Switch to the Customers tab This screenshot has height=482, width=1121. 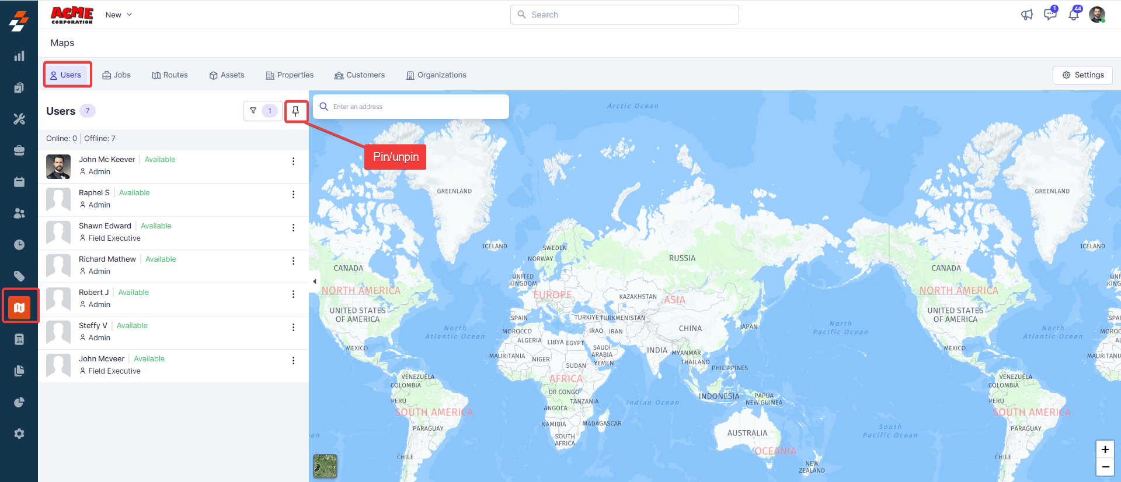(x=360, y=75)
